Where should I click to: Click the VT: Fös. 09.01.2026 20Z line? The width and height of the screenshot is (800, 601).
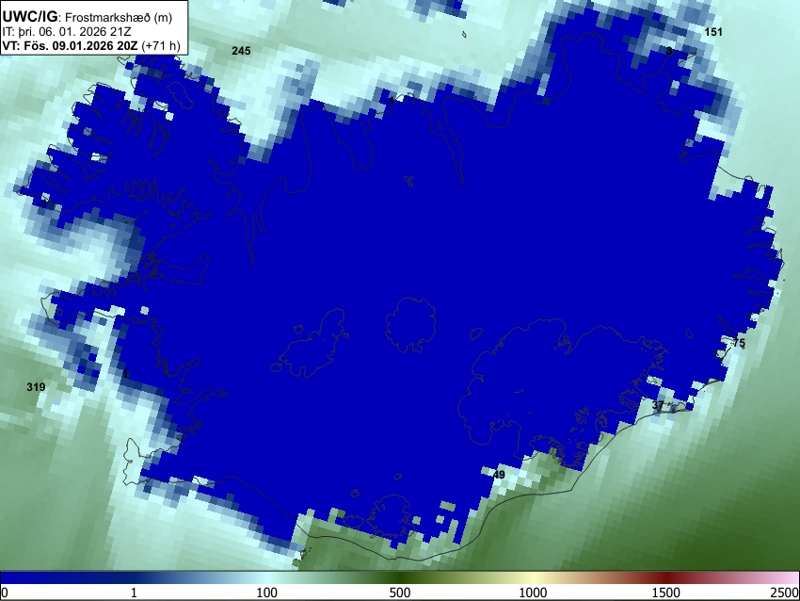pos(70,45)
